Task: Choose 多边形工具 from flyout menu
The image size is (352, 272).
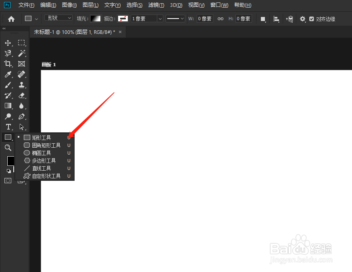Action: (x=45, y=161)
